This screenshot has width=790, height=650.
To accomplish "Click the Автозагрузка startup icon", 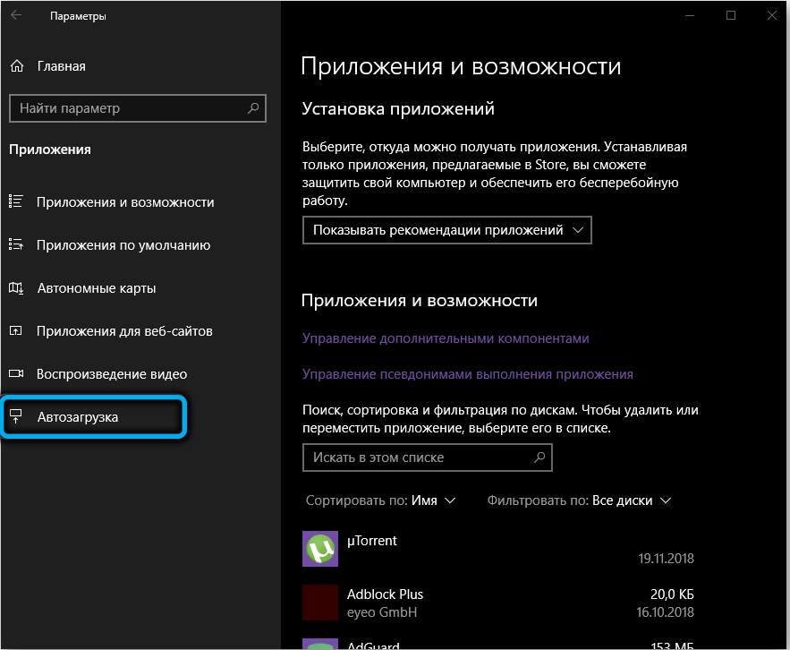I will (x=16, y=417).
